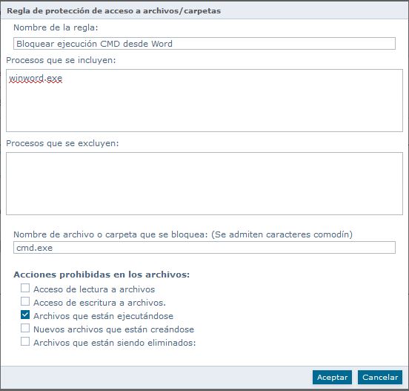Tick 'Archivos que están siendo eliminados' checkbox
This screenshot has width=409, height=391.
click(25, 341)
